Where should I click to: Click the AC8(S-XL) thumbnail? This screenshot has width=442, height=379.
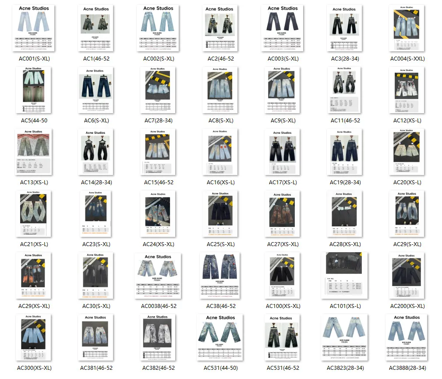(x=220, y=90)
